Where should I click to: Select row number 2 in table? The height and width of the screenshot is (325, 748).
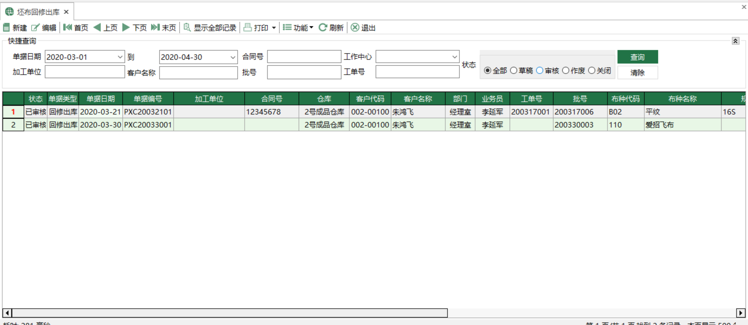click(x=13, y=125)
